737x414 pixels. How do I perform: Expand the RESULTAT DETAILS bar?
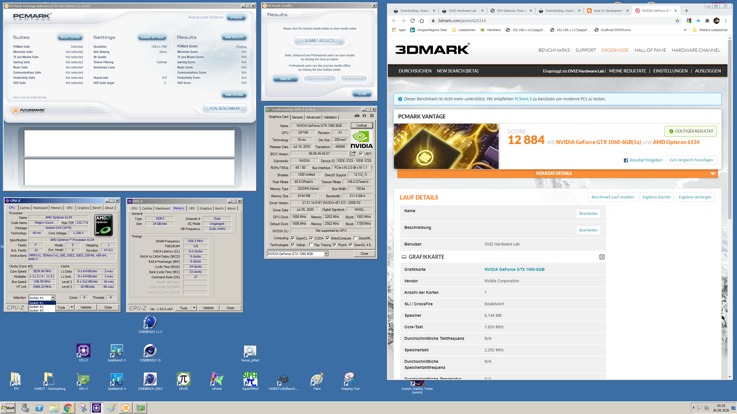click(x=557, y=173)
